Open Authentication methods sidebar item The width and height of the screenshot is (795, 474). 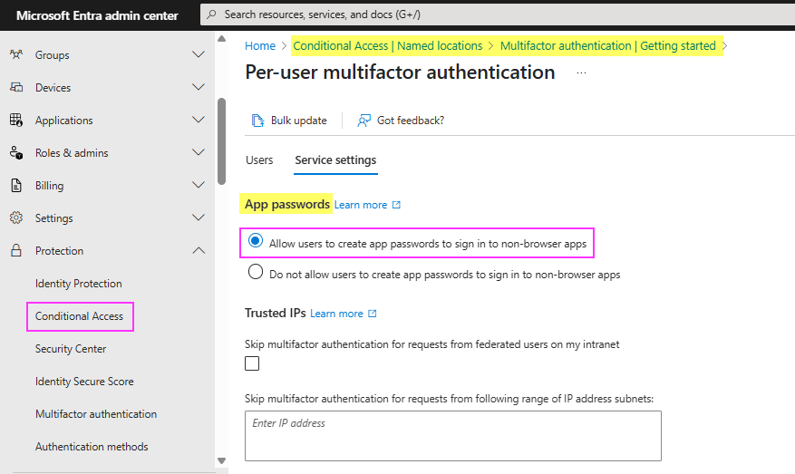click(92, 447)
